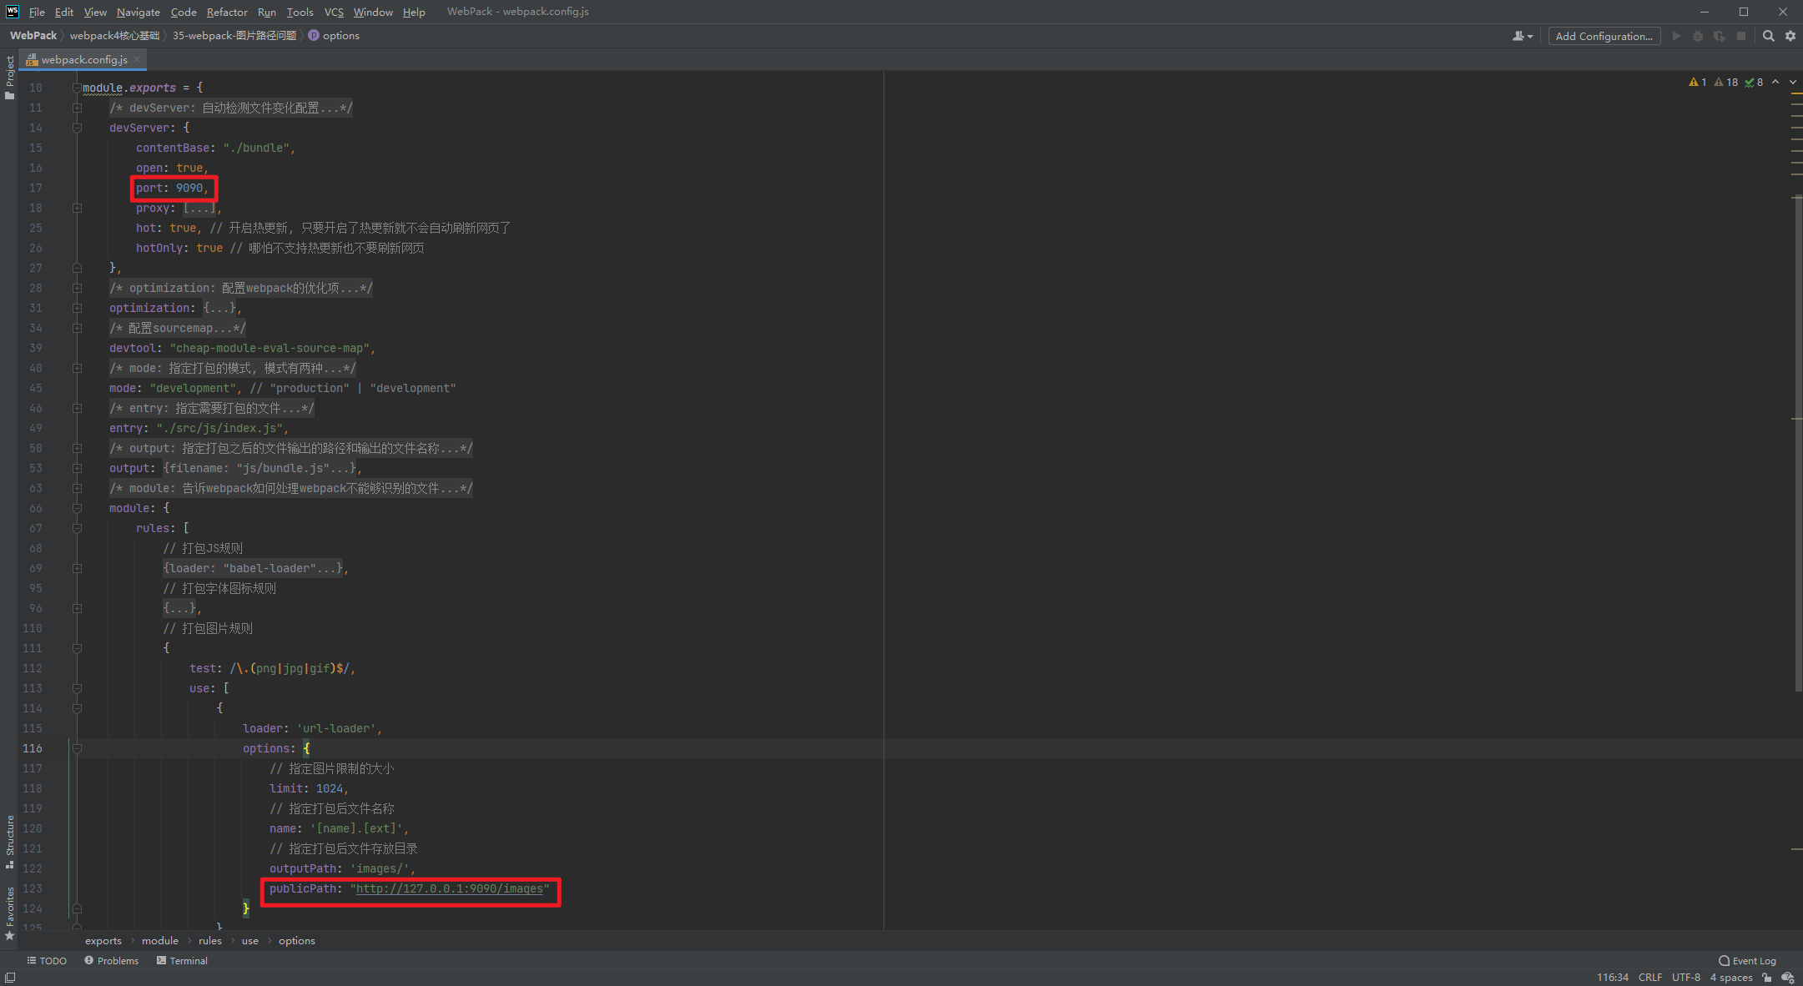
Task: Click inspection profile icon in status bar
Action: click(x=1788, y=978)
